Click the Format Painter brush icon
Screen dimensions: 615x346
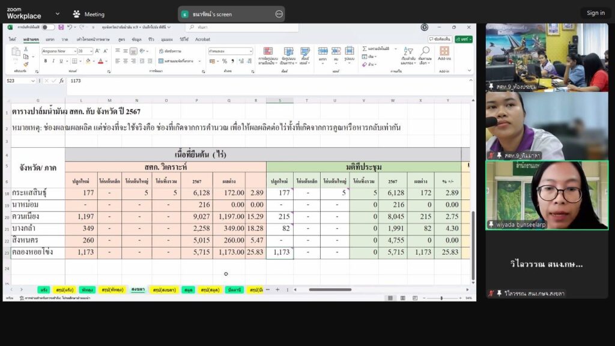[x=26, y=64]
